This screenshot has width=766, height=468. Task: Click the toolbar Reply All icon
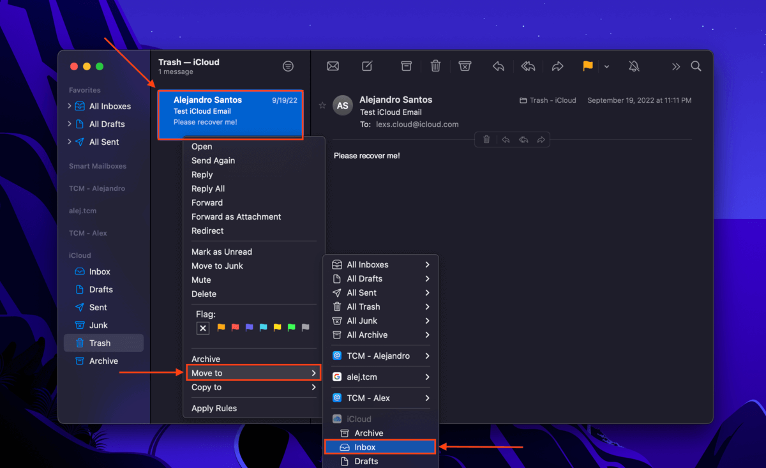tap(528, 66)
